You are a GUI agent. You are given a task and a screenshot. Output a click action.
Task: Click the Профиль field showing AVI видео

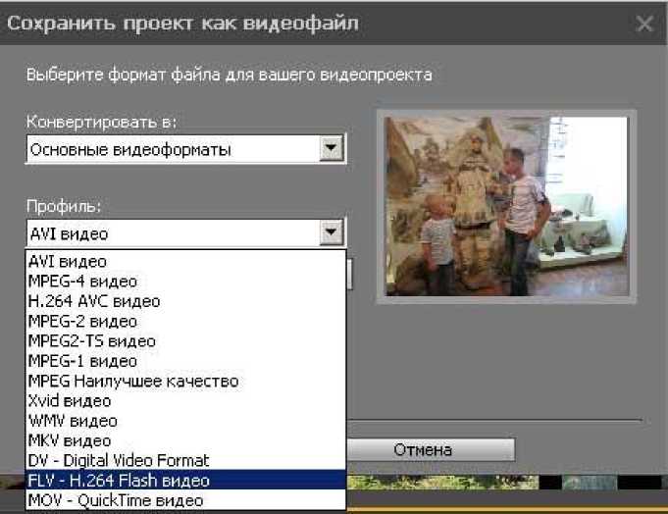pos(186,233)
